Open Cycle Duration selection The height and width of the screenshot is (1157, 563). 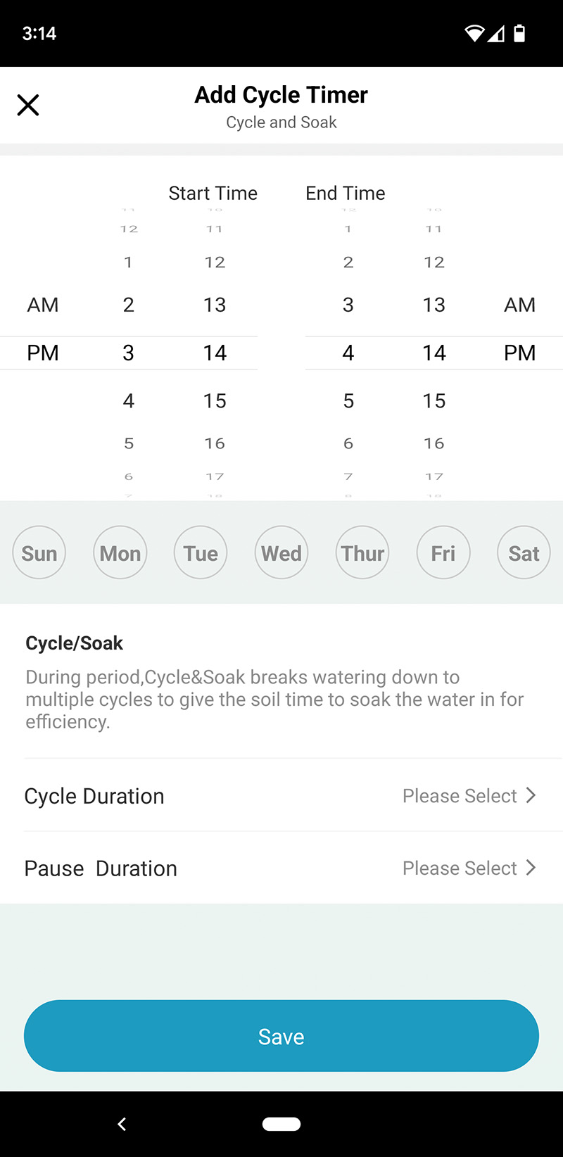[x=281, y=796]
